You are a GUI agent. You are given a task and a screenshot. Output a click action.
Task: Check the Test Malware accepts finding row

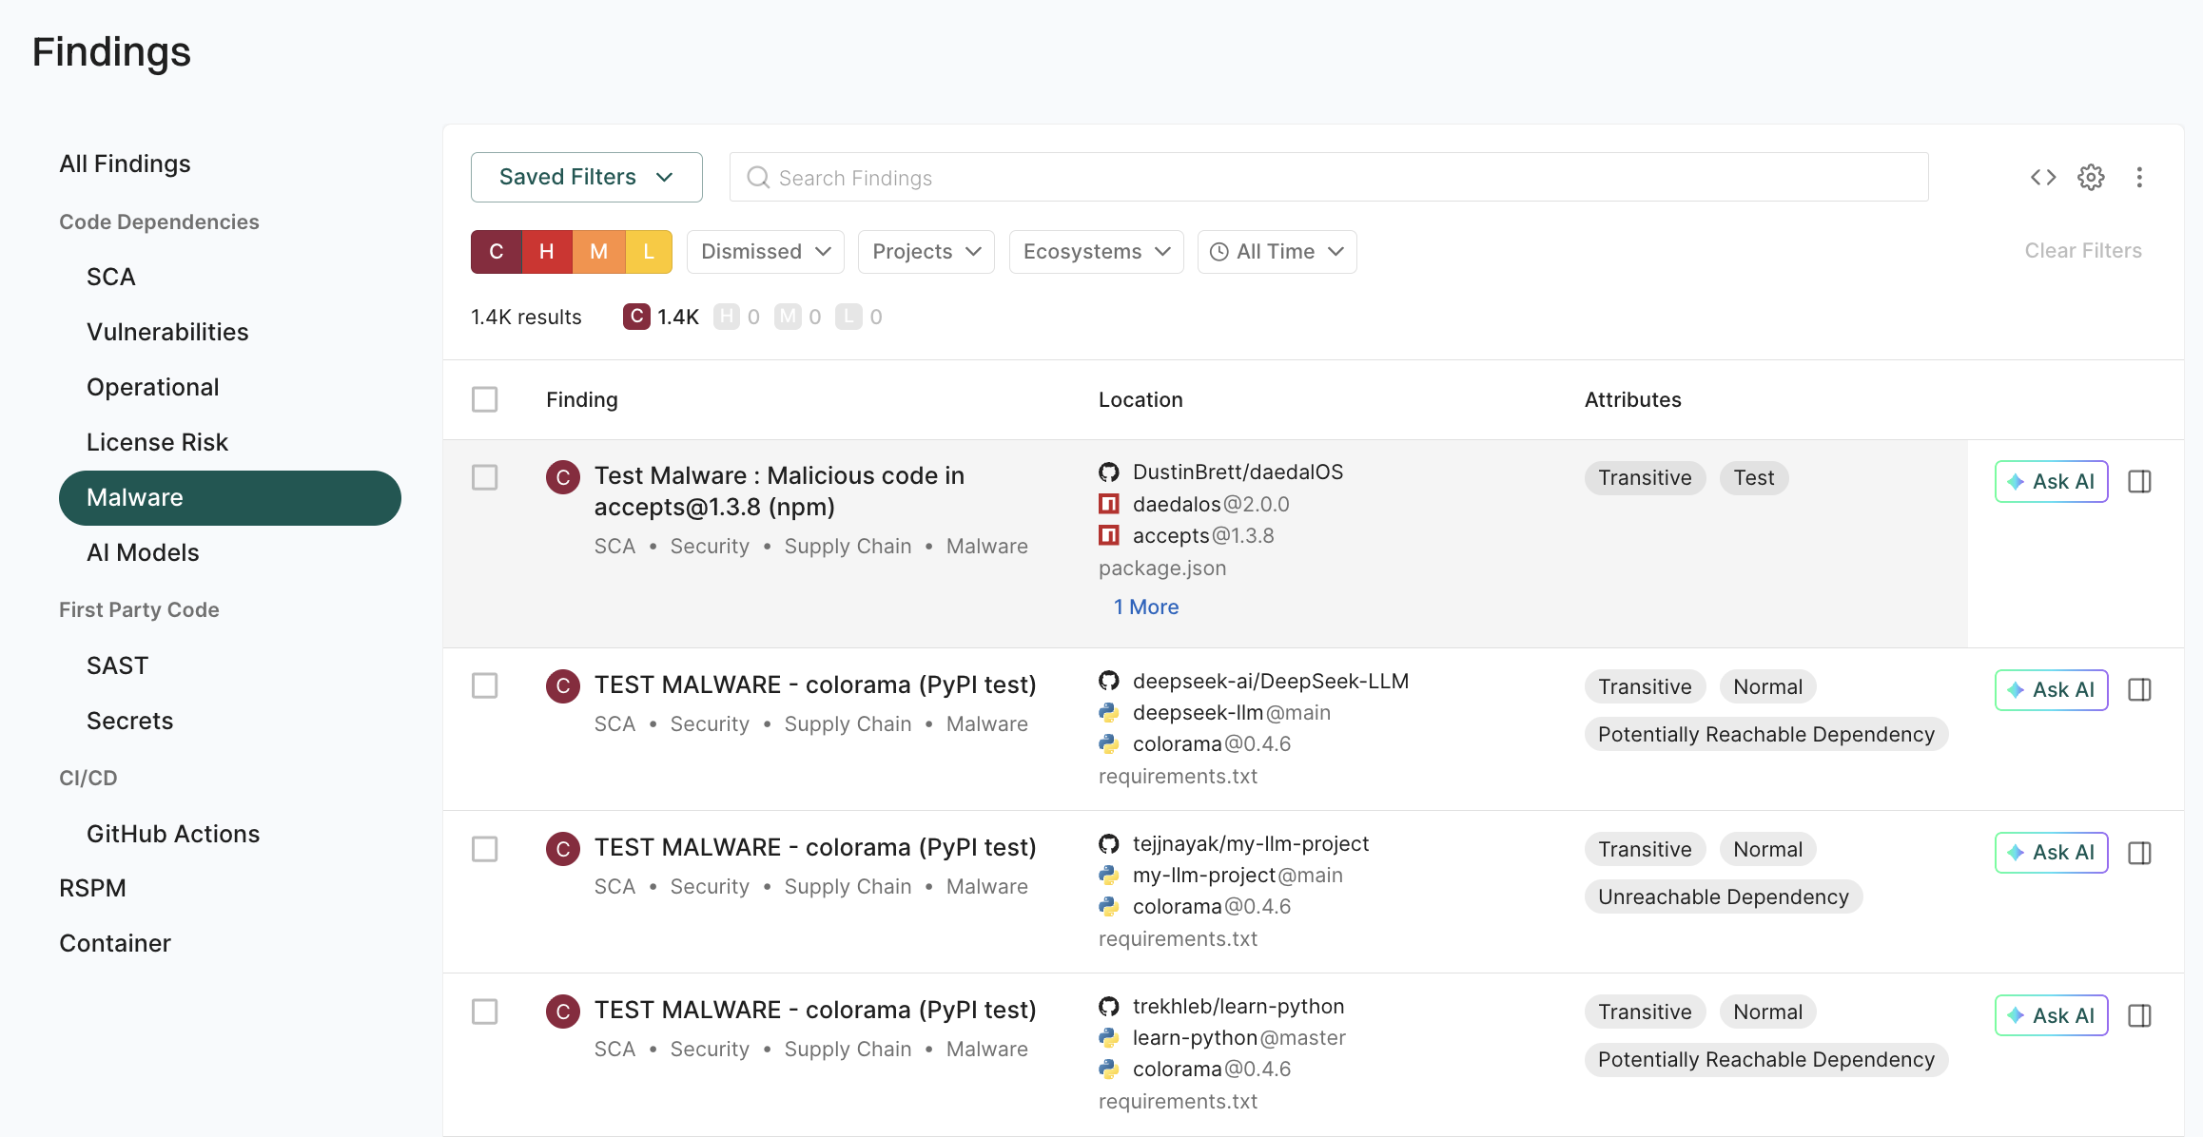(484, 477)
